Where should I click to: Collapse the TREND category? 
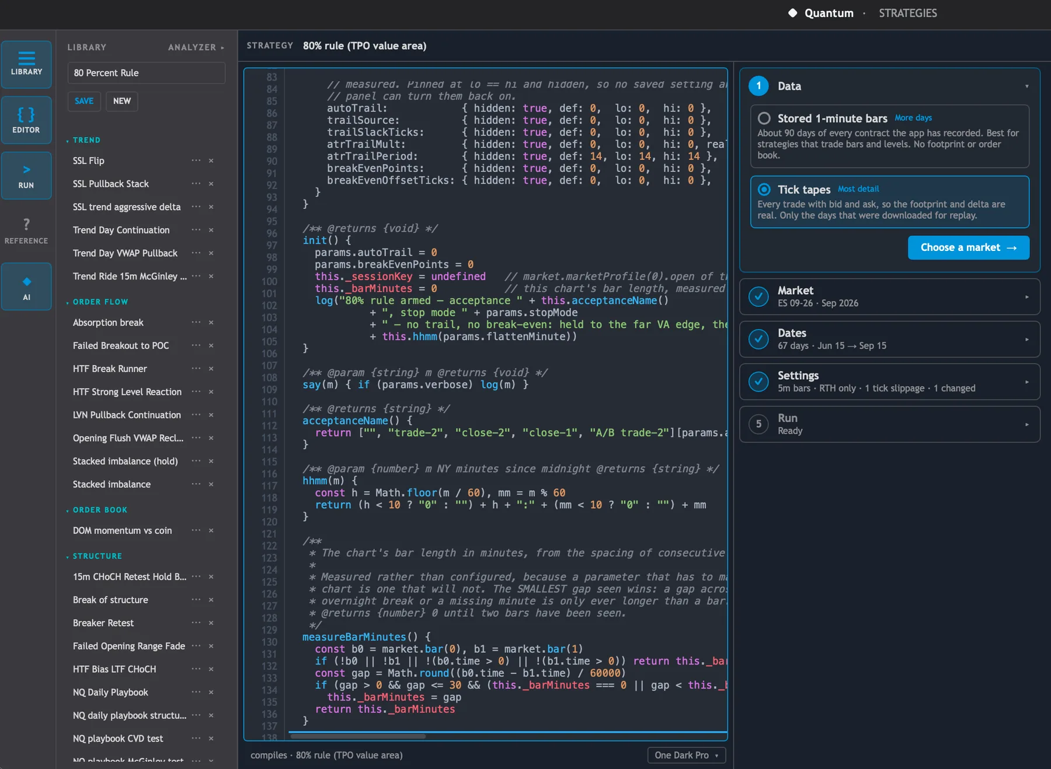[83, 140]
